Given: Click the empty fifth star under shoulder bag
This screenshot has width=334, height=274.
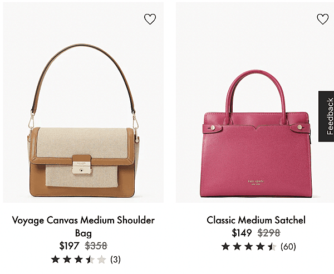Looking at the screenshot, I should 102,260.
